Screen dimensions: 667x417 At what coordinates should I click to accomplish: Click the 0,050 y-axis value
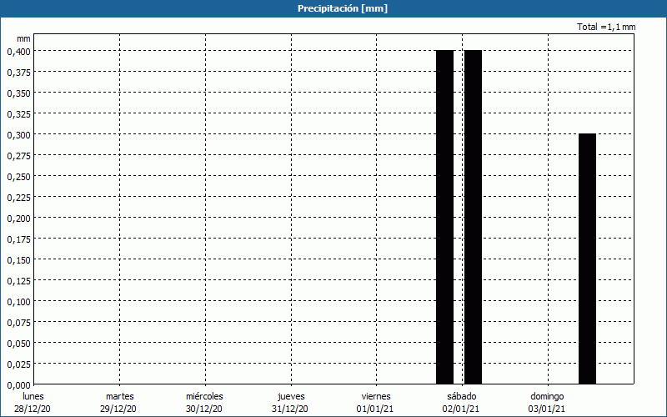pyautogui.click(x=18, y=344)
